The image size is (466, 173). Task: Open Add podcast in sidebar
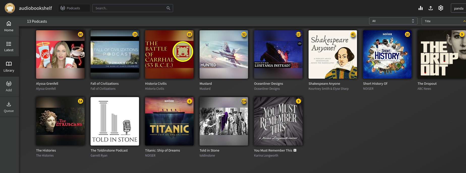pyautogui.click(x=9, y=87)
